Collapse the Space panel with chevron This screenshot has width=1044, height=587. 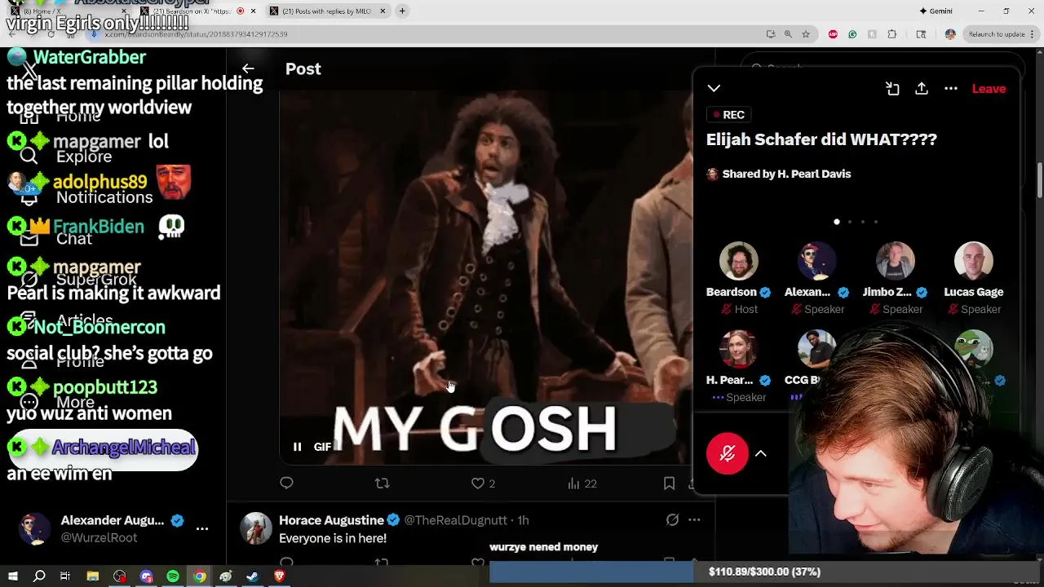(714, 88)
